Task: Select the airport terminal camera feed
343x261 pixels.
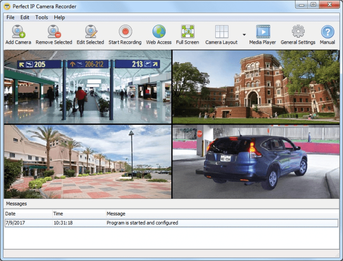Action: [88, 87]
